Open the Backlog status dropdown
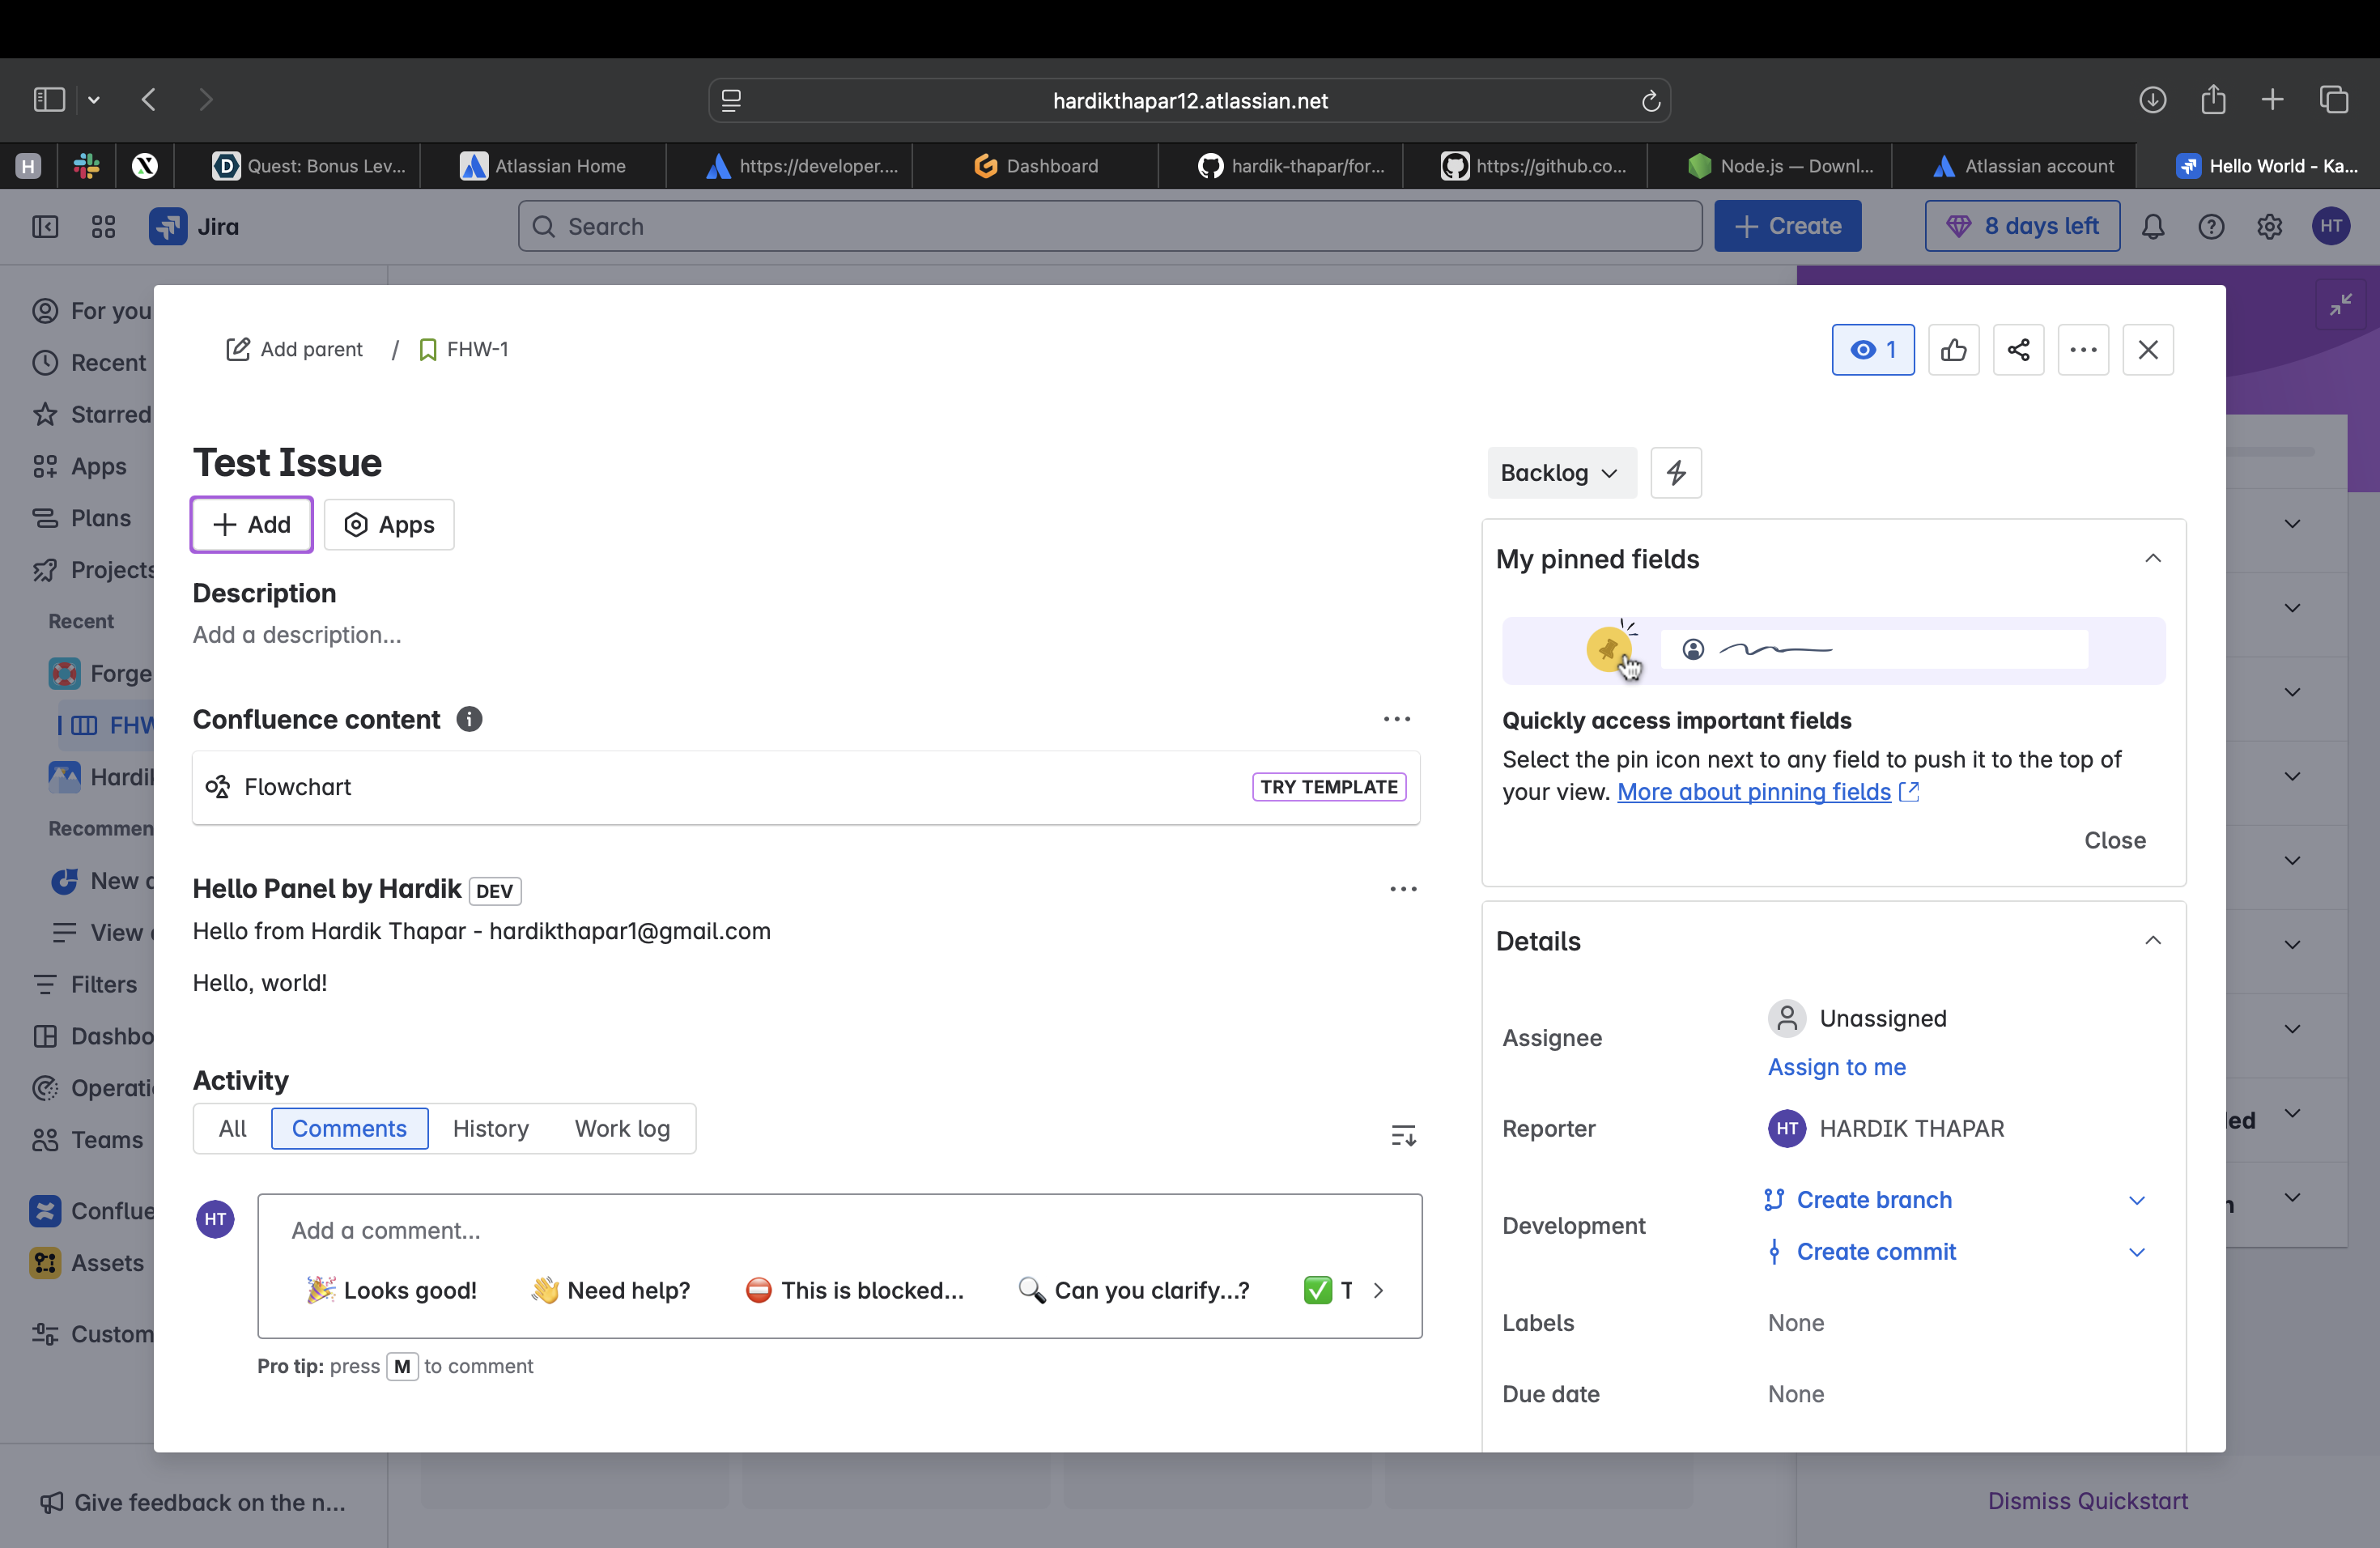The image size is (2380, 1548). click(1560, 473)
